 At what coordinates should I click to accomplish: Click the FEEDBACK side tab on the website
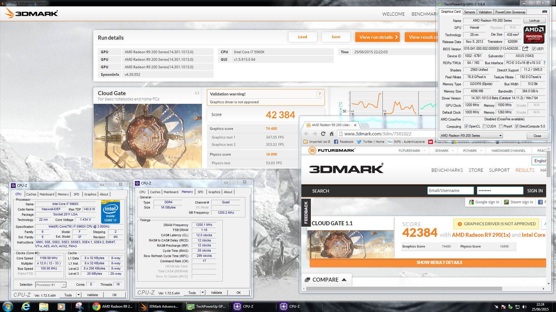point(306,212)
